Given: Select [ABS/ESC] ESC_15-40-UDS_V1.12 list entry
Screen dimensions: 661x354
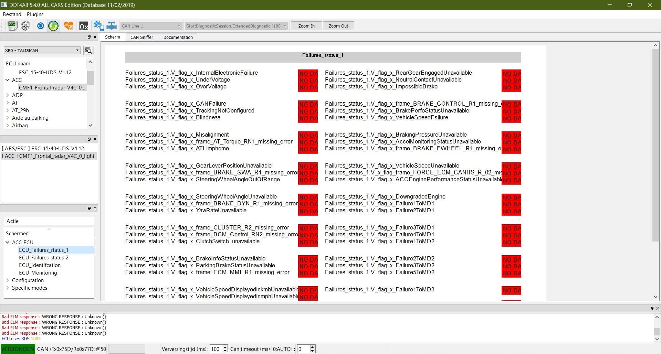Looking at the screenshot, I should [49, 148].
